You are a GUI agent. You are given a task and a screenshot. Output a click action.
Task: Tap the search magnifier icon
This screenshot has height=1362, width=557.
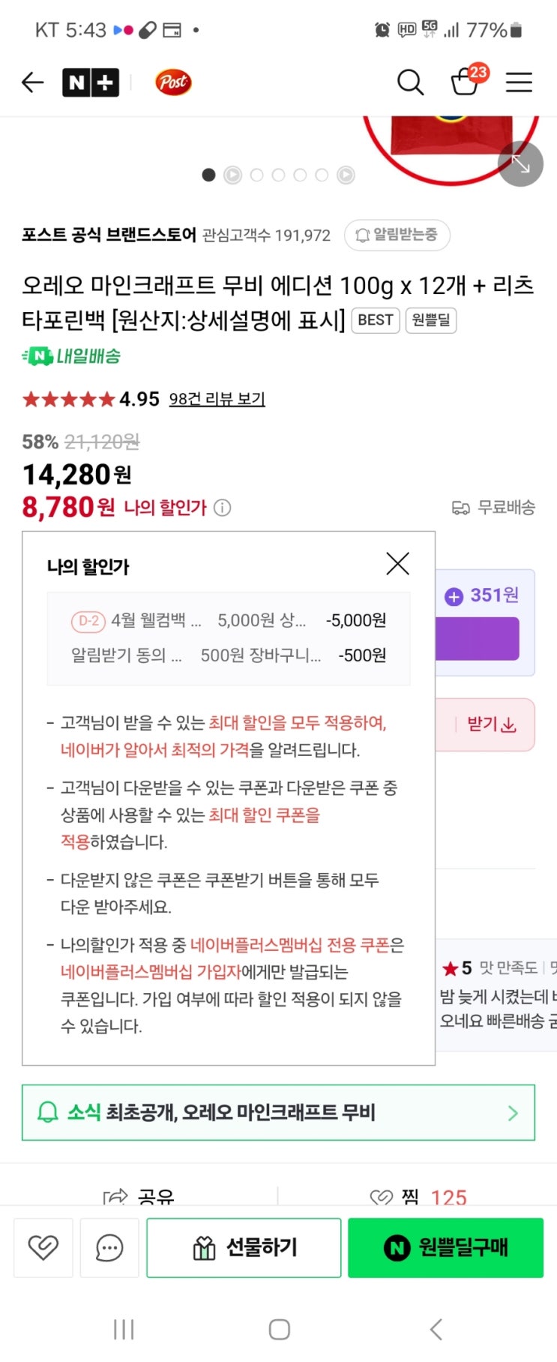(x=410, y=82)
